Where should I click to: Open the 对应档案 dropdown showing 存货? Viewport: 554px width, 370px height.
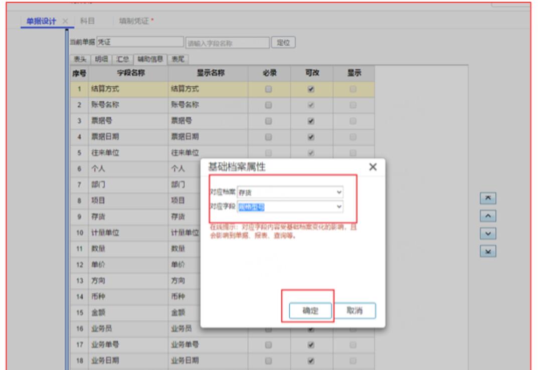[290, 192]
